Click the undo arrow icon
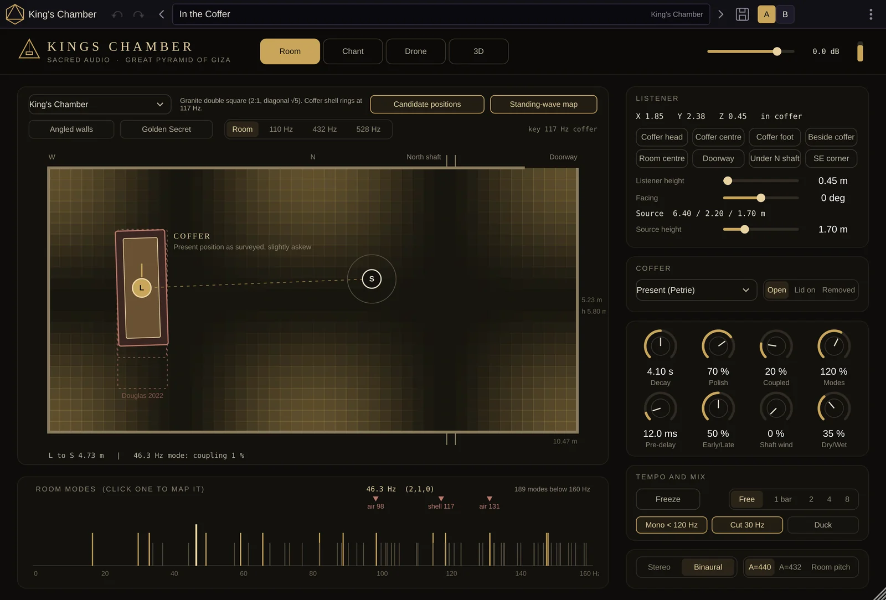The height and width of the screenshot is (600, 886). tap(117, 14)
